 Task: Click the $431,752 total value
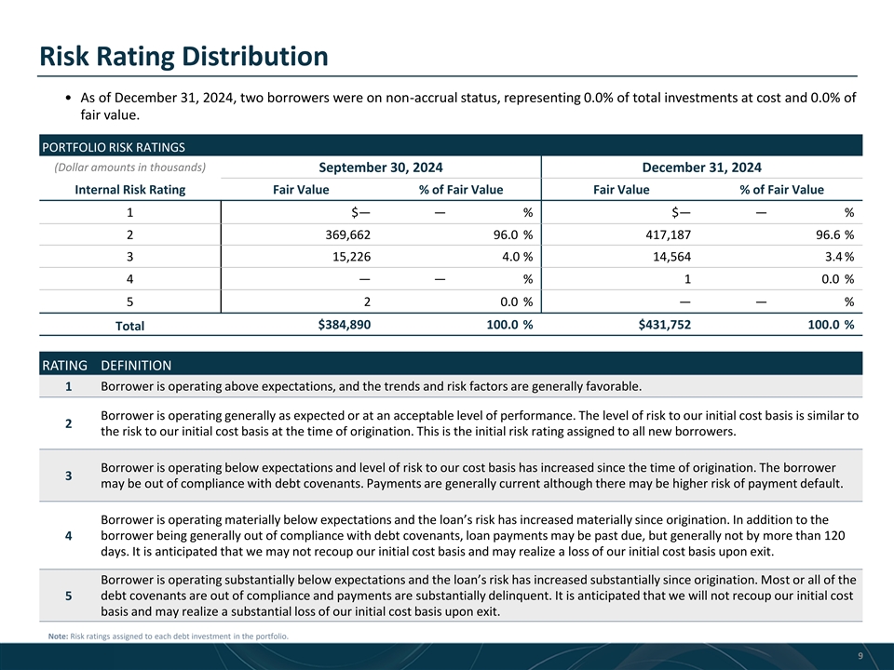pyautogui.click(x=664, y=324)
